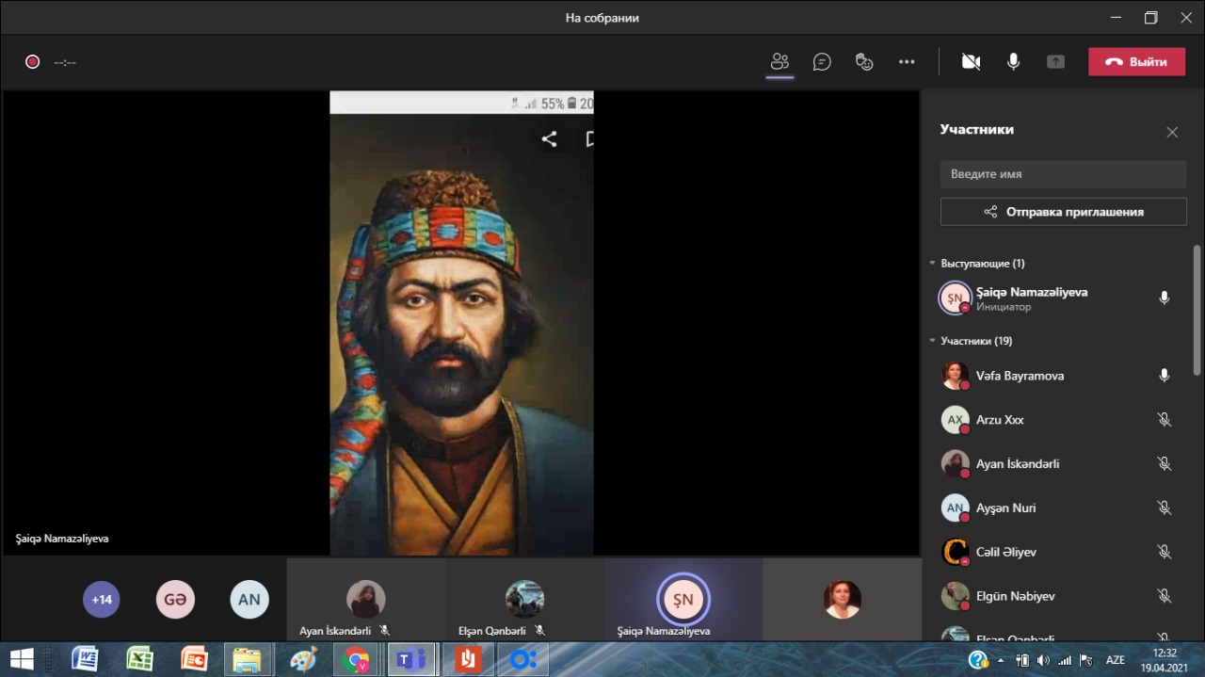This screenshot has width=1205, height=677.
Task: Mute or unmute the meeting microphone
Action: click(x=1013, y=62)
